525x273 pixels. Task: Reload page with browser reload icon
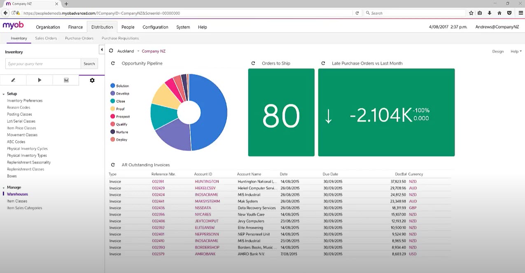coord(357,13)
